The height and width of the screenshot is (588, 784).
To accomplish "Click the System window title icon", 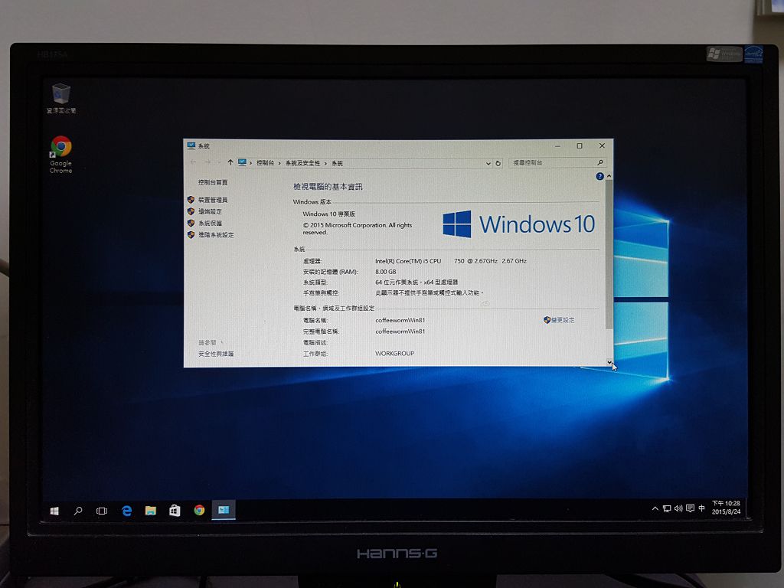I will pos(191,145).
